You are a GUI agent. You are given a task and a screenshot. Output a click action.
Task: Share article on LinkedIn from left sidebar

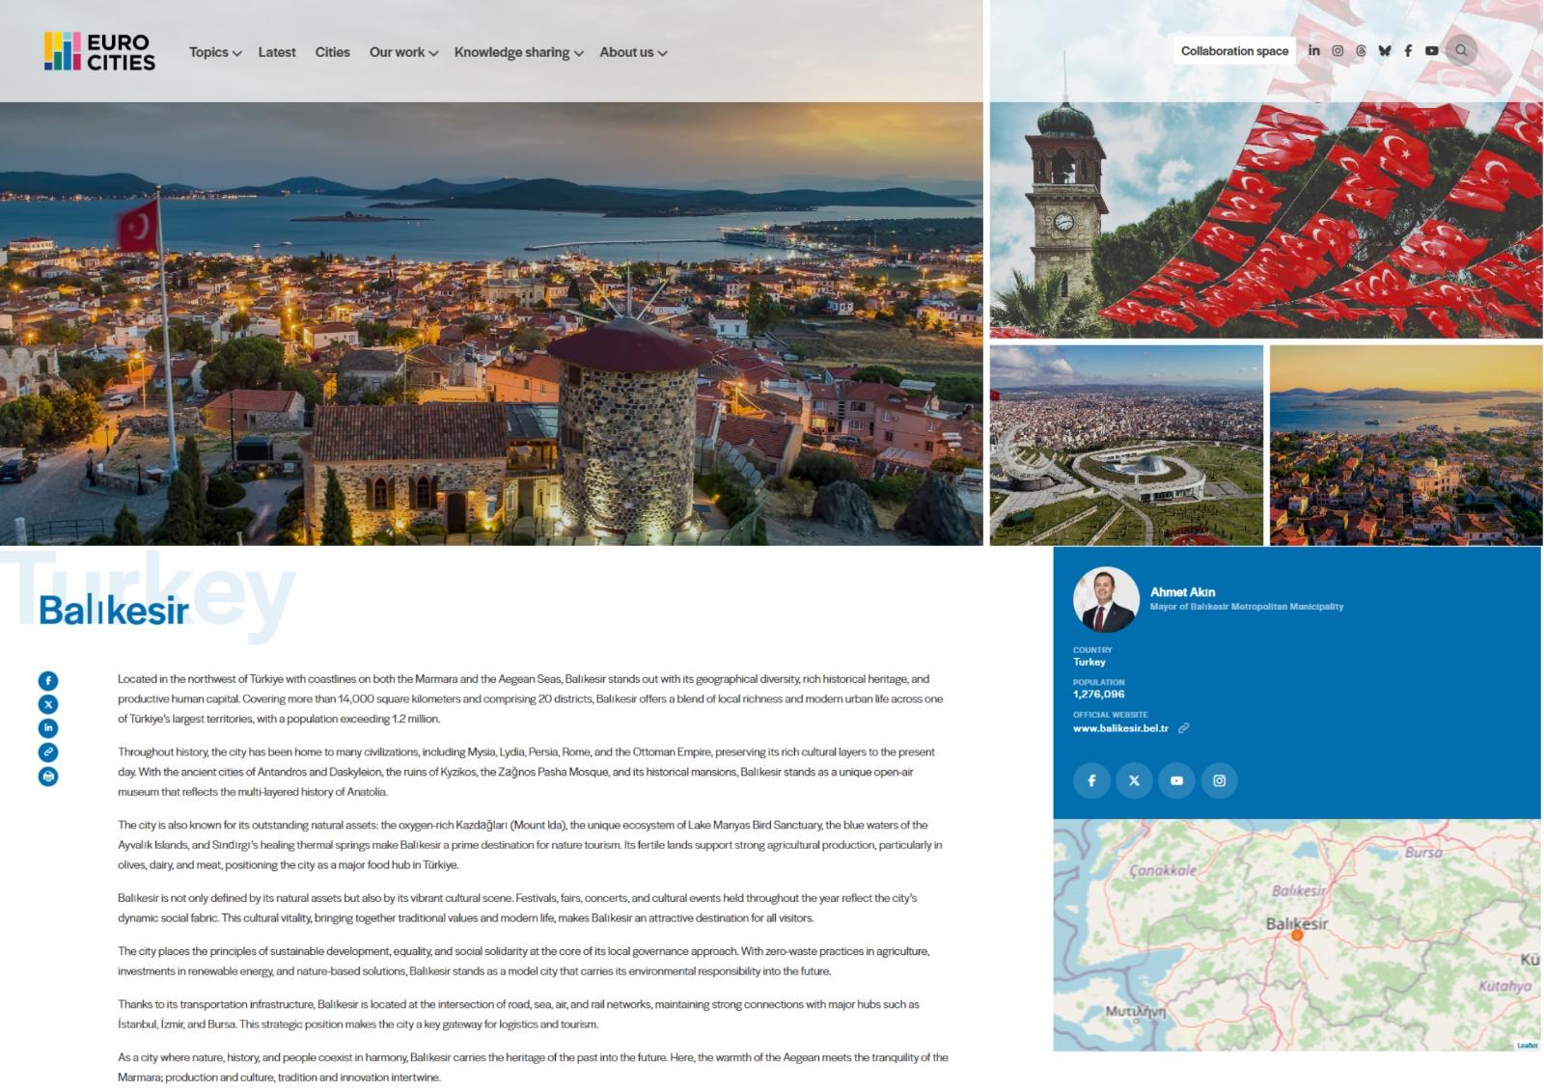point(48,728)
